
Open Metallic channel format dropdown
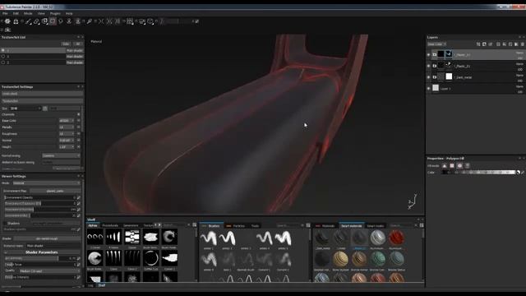click(x=67, y=127)
